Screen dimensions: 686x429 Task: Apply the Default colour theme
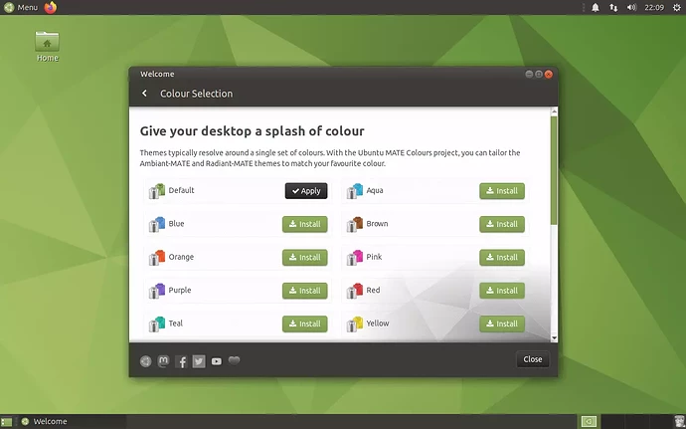[306, 191]
